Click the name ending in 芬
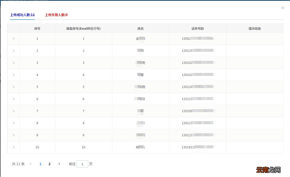 140,99
